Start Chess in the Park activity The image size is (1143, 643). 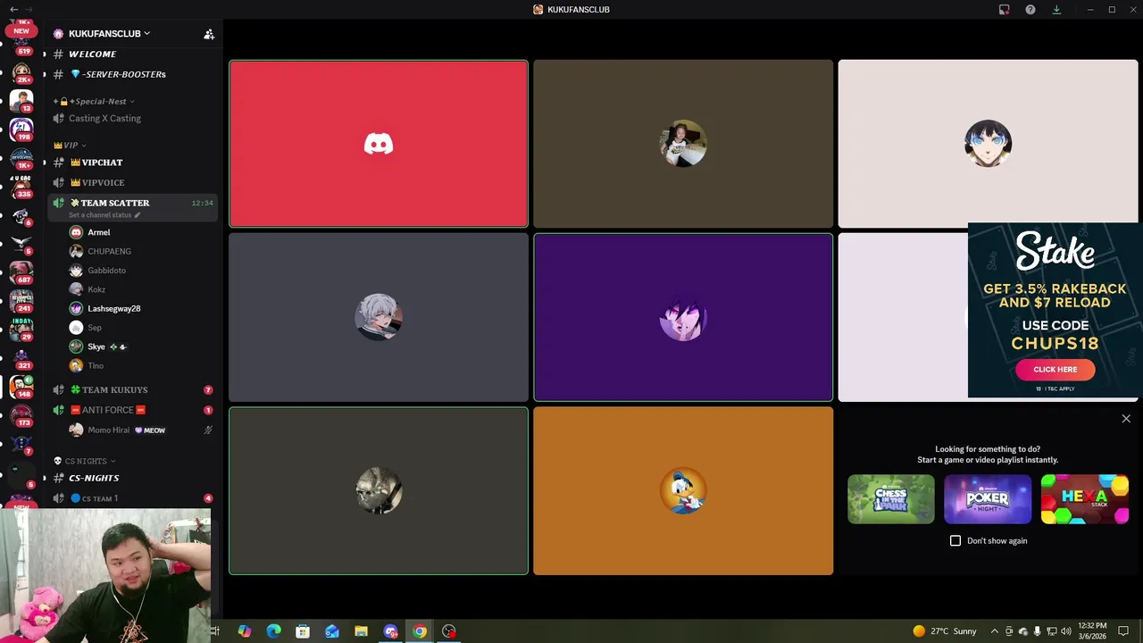point(891,499)
